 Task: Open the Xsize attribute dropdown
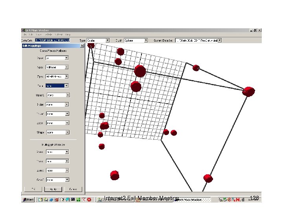pos(57,104)
